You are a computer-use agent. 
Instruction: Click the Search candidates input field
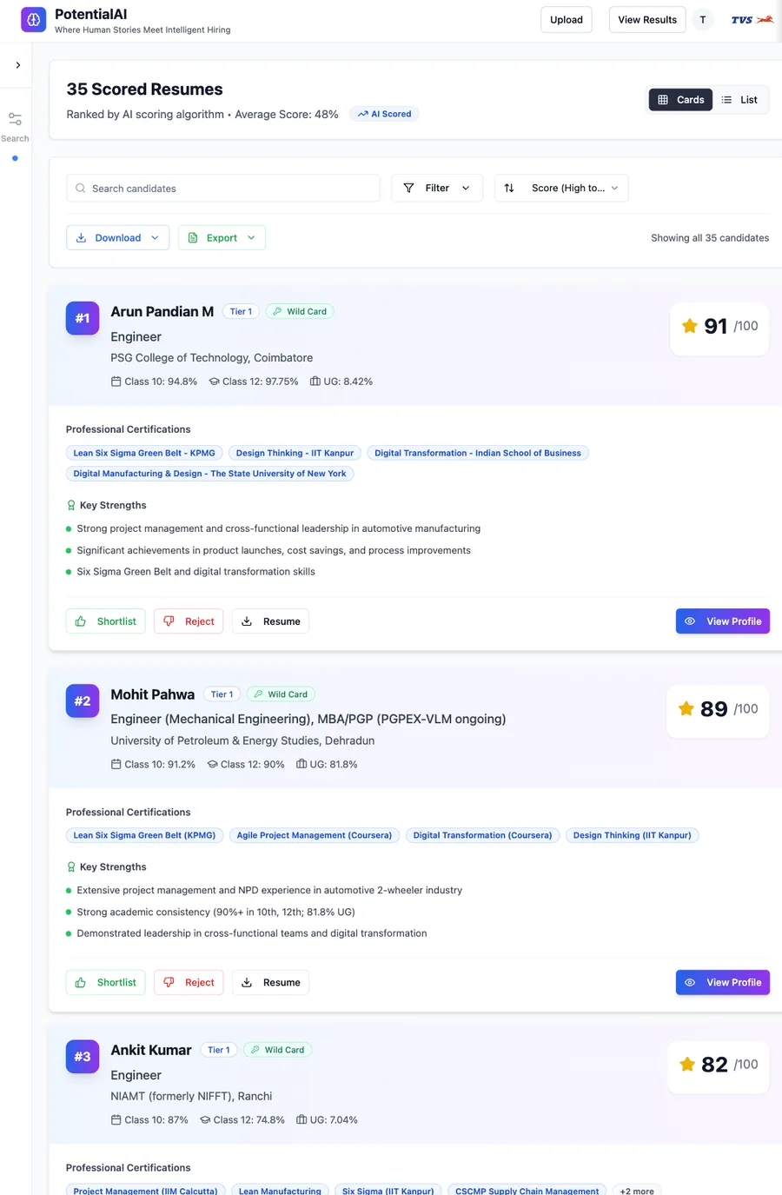tap(223, 188)
